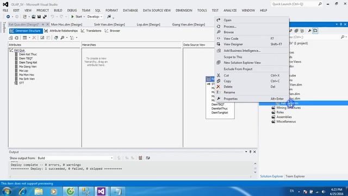348x196 pixels.
Task: Click the red Delete icon in designer toolbar
Action: 34,38
